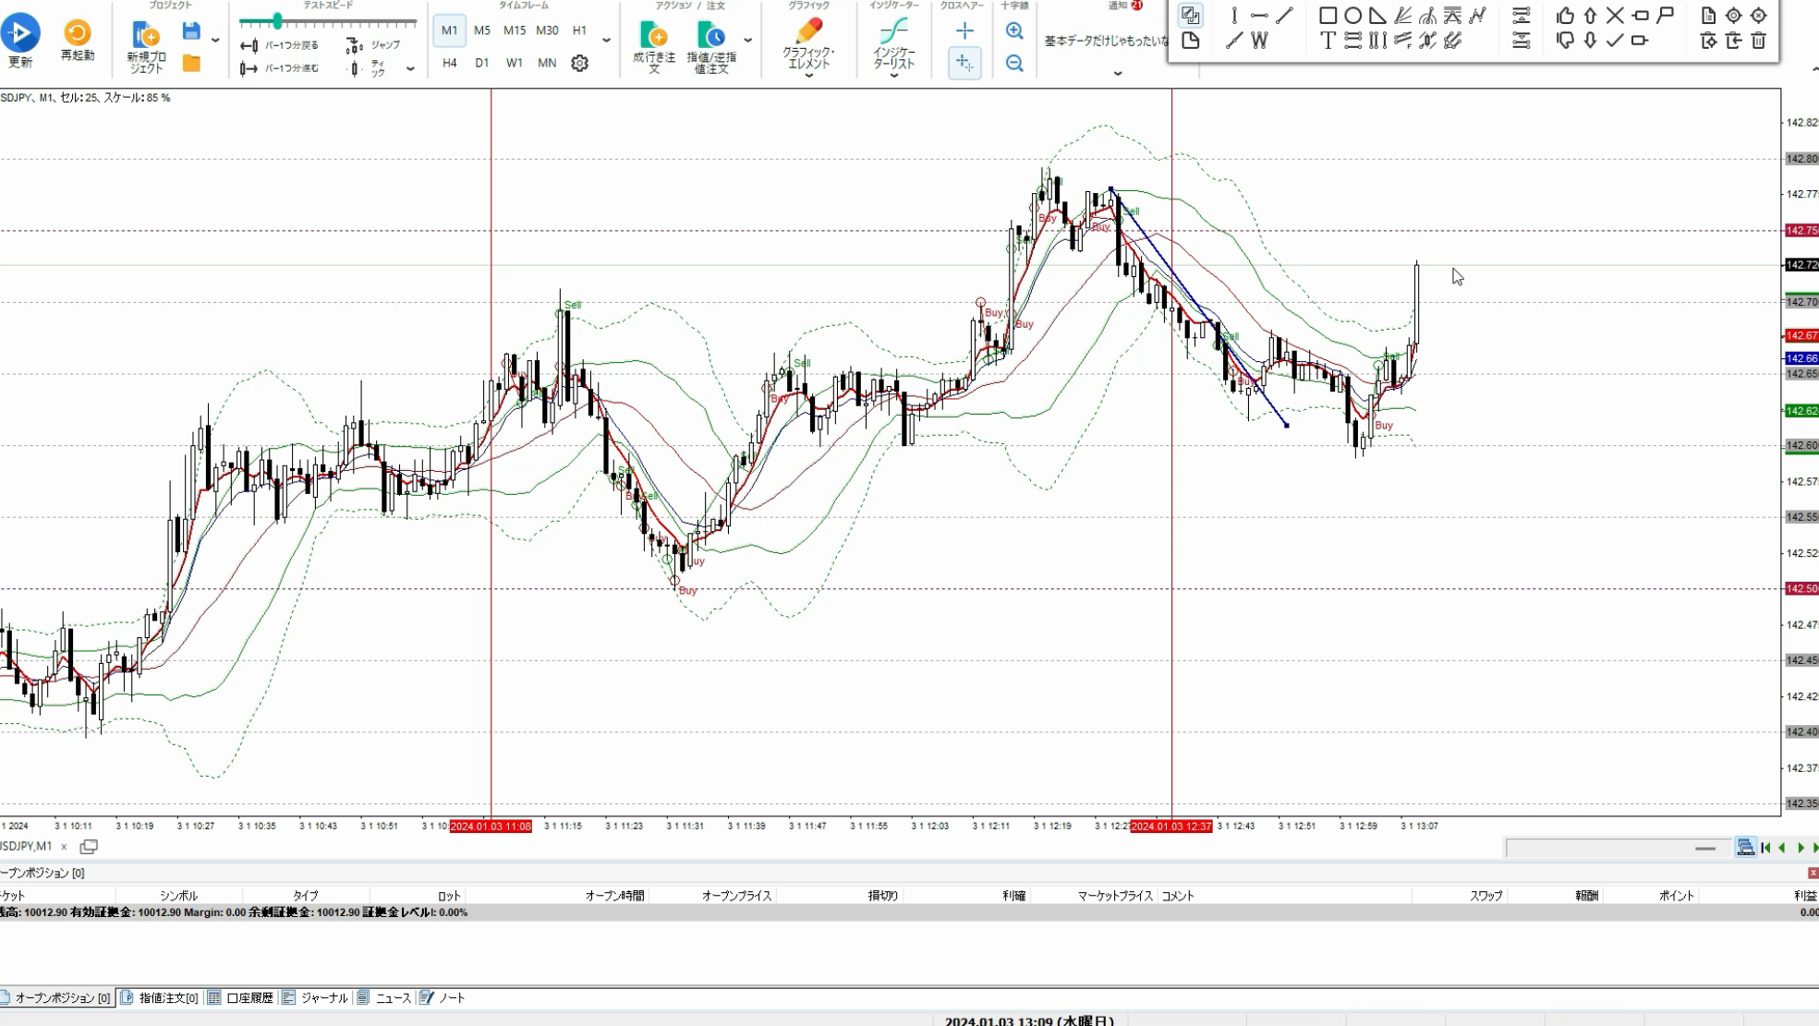Adjust the test speed slider handle
This screenshot has width=1819, height=1026.
[277, 21]
